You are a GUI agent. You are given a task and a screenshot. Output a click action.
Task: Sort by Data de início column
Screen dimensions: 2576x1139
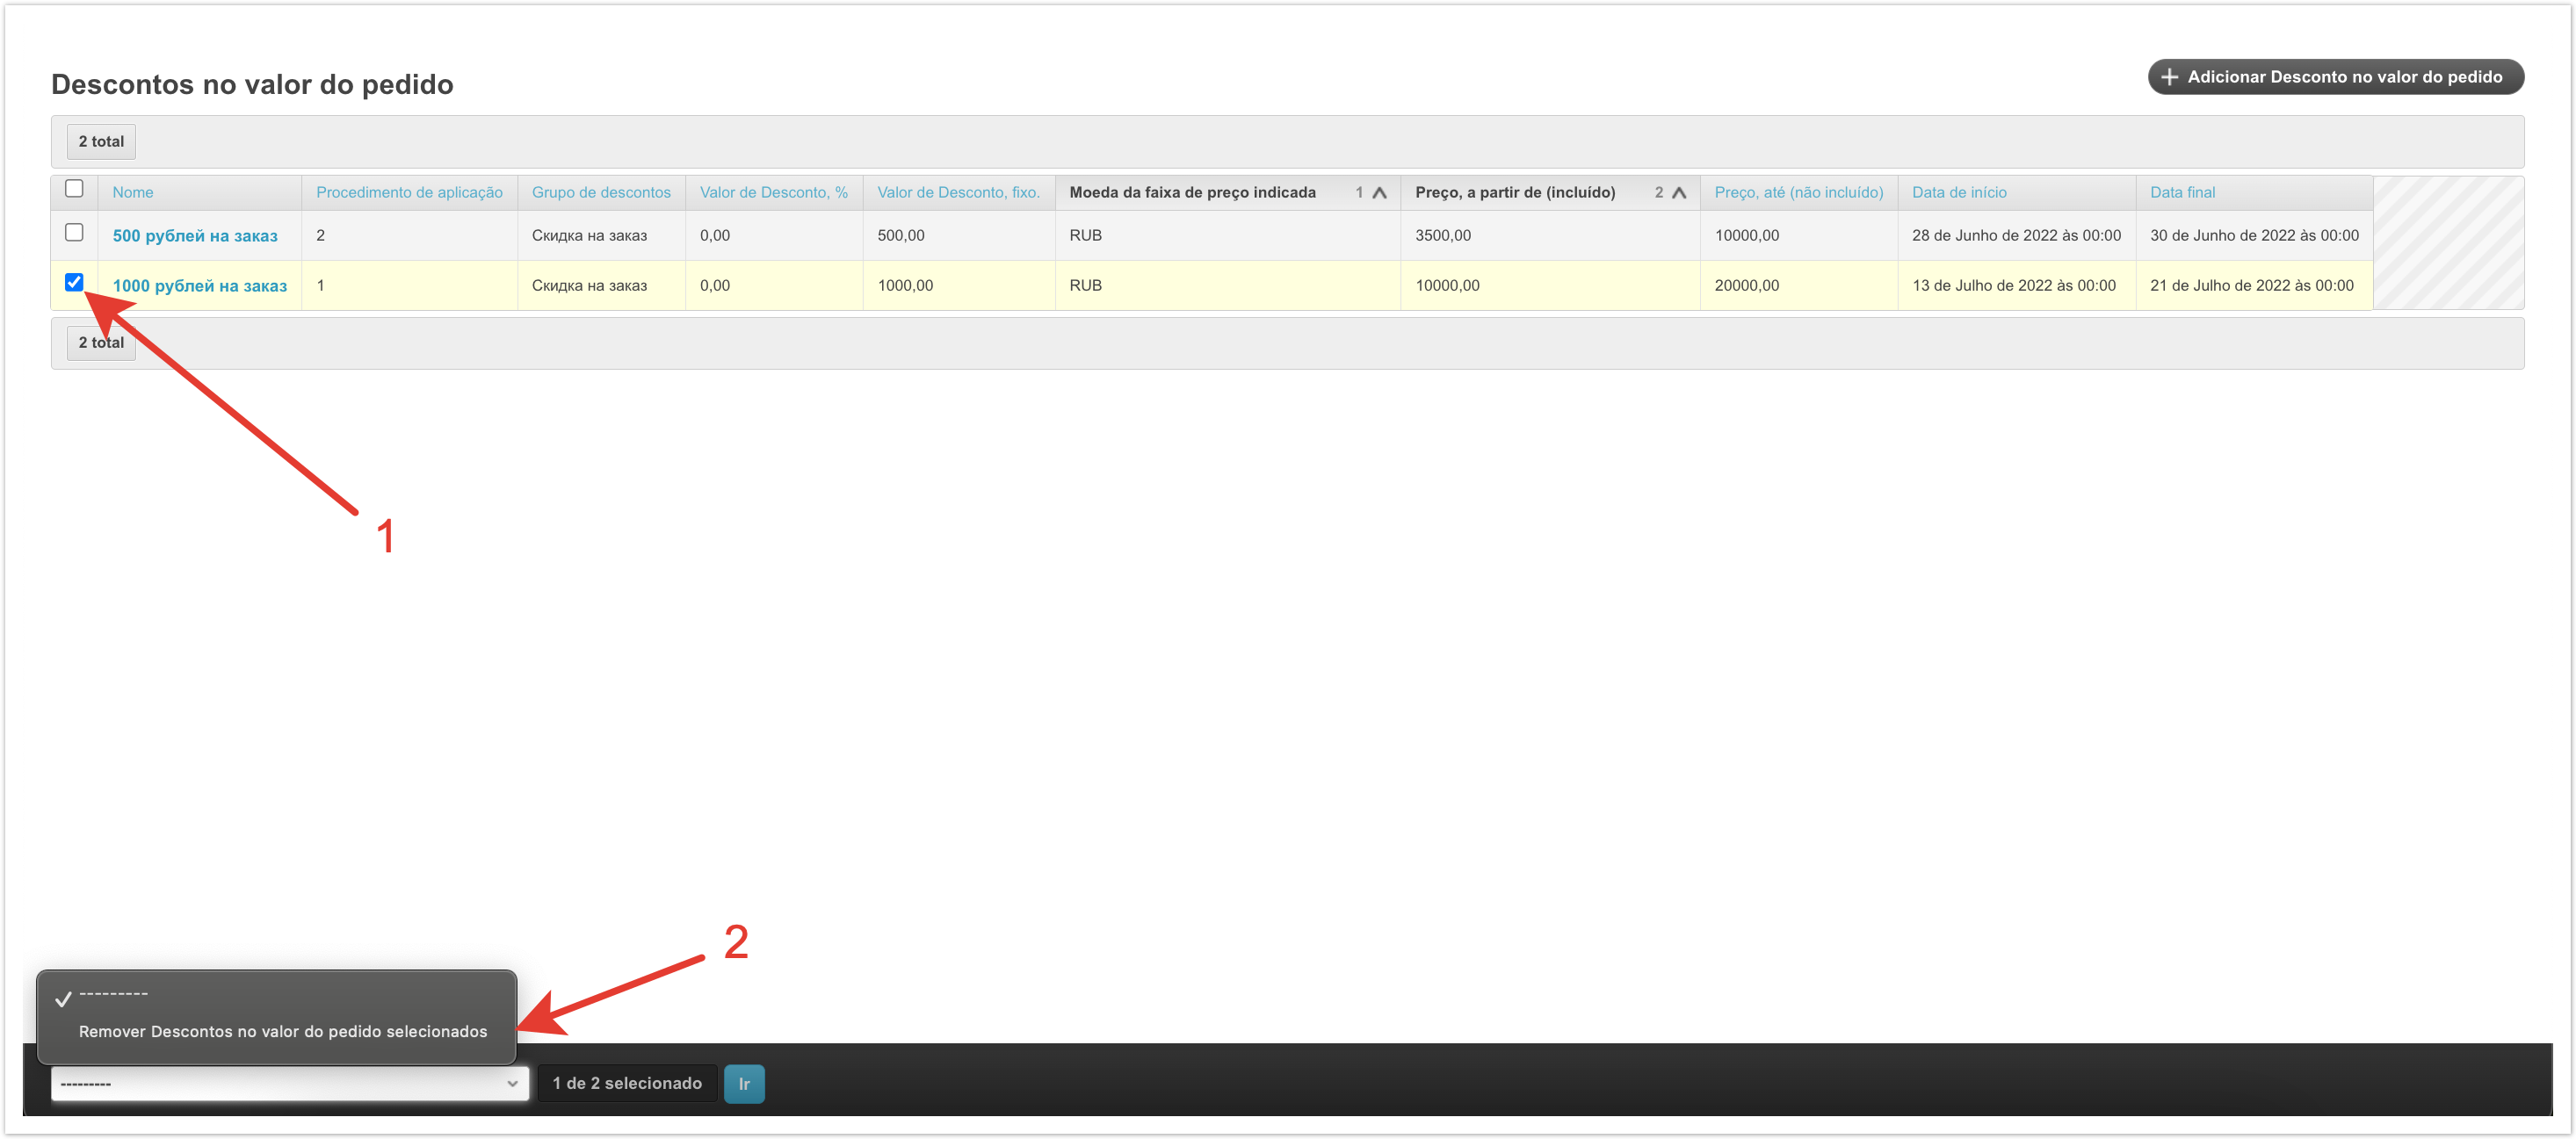1958,193
